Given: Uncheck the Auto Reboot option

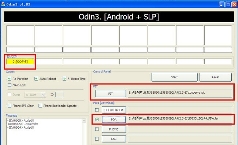Looking at the screenshot, I should (36, 79).
